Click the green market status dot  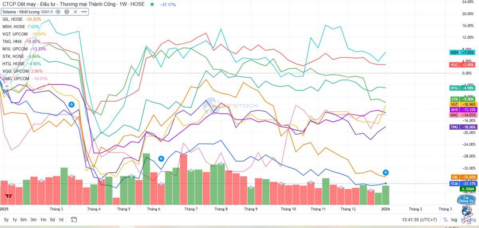(152, 4)
